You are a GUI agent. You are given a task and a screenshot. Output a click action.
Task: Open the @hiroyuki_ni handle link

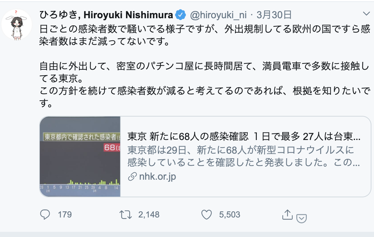tap(218, 15)
